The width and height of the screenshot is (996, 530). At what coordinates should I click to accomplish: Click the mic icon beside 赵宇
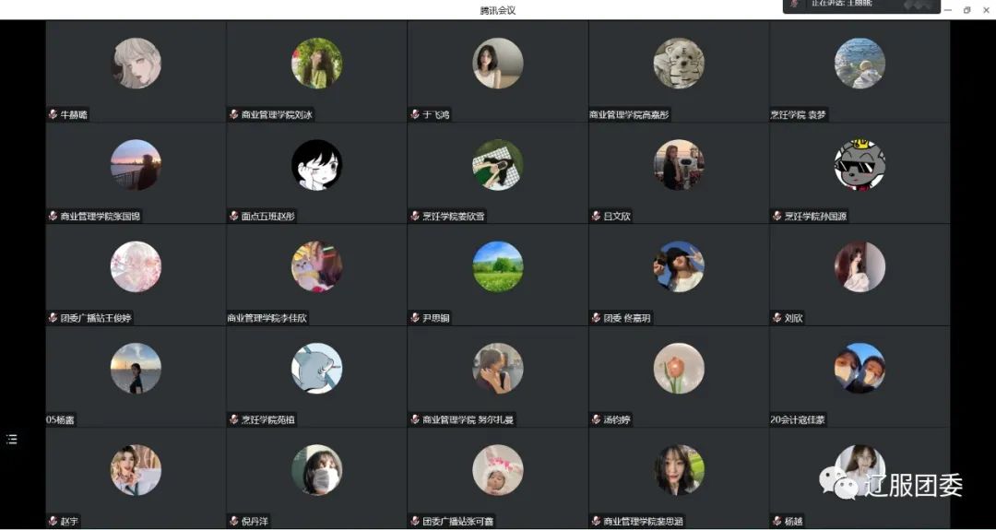53,521
